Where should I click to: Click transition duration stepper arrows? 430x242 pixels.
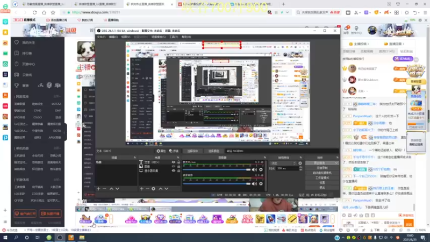pos(300,168)
